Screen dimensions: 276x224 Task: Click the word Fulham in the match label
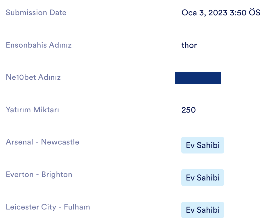[x=77, y=207]
